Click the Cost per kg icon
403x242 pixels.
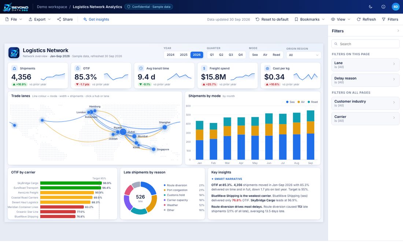[x=267, y=68]
